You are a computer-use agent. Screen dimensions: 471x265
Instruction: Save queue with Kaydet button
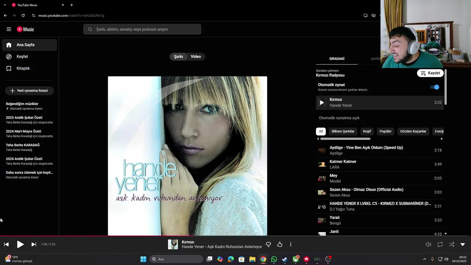[x=430, y=73]
